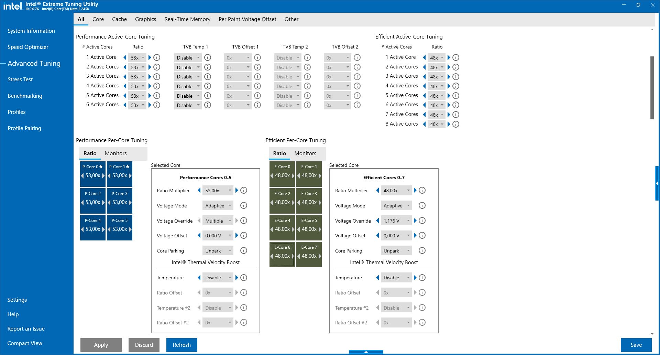660x355 pixels.
Task: Open Profile Pairing page
Action: coord(24,128)
